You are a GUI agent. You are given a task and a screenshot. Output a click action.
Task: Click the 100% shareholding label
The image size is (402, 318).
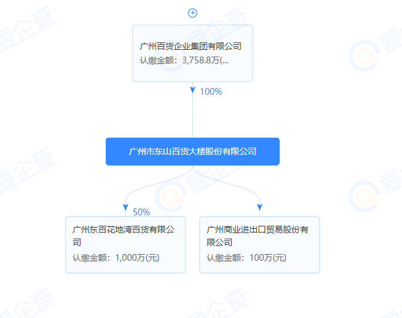[211, 92]
